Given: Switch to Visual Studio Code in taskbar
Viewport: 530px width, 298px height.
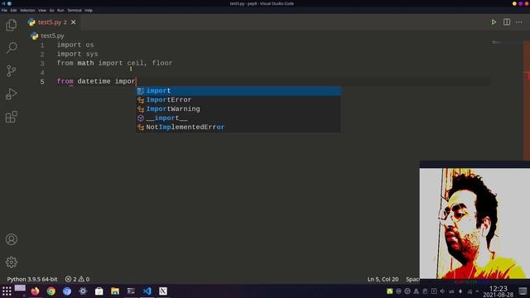Looking at the screenshot, I should 147,291.
